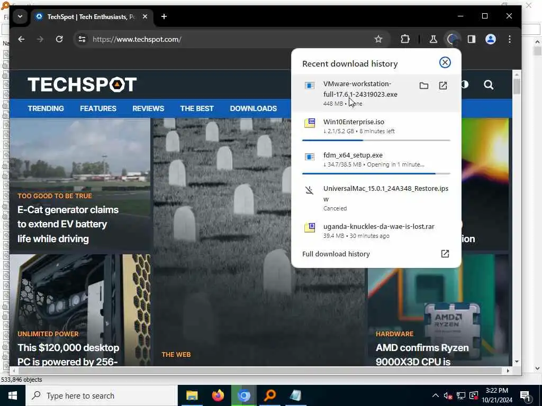
Task: Reload the TechSpot page
Action: (x=59, y=39)
